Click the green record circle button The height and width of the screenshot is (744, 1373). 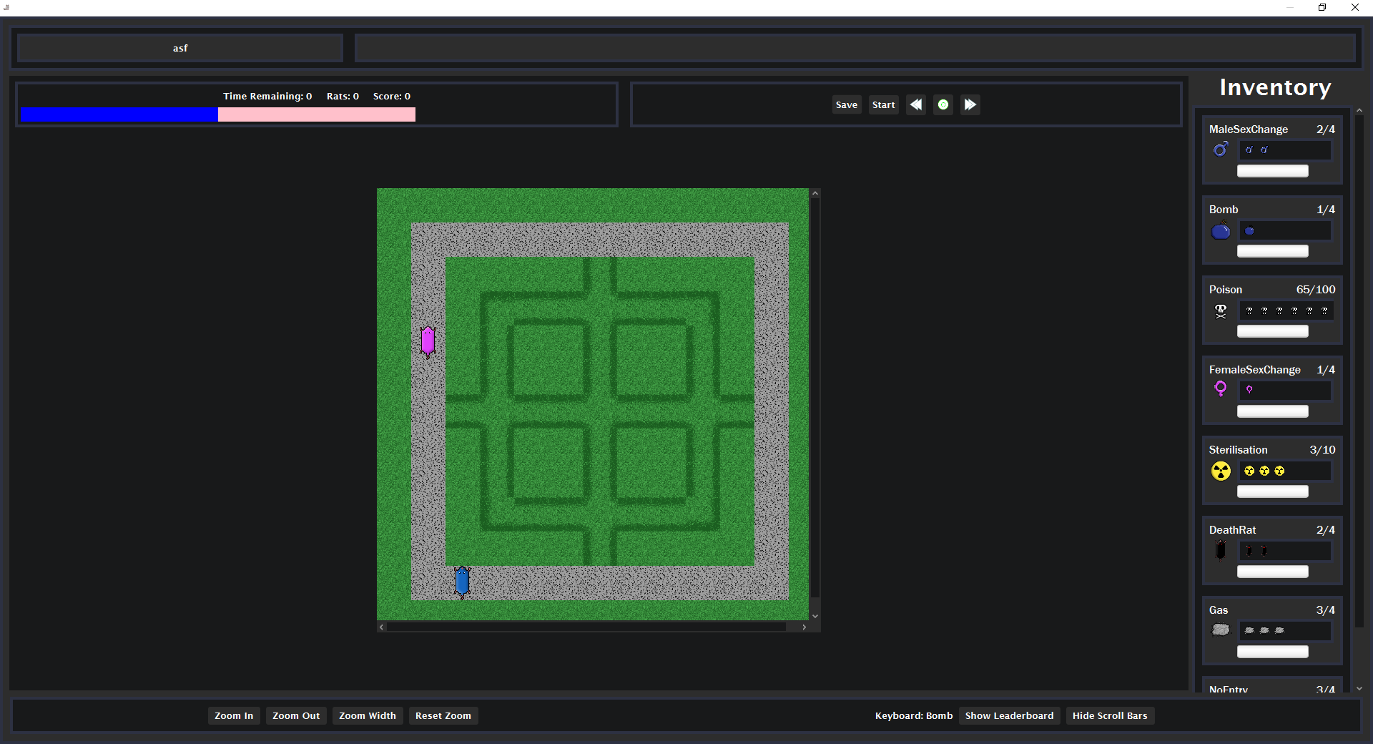point(943,104)
